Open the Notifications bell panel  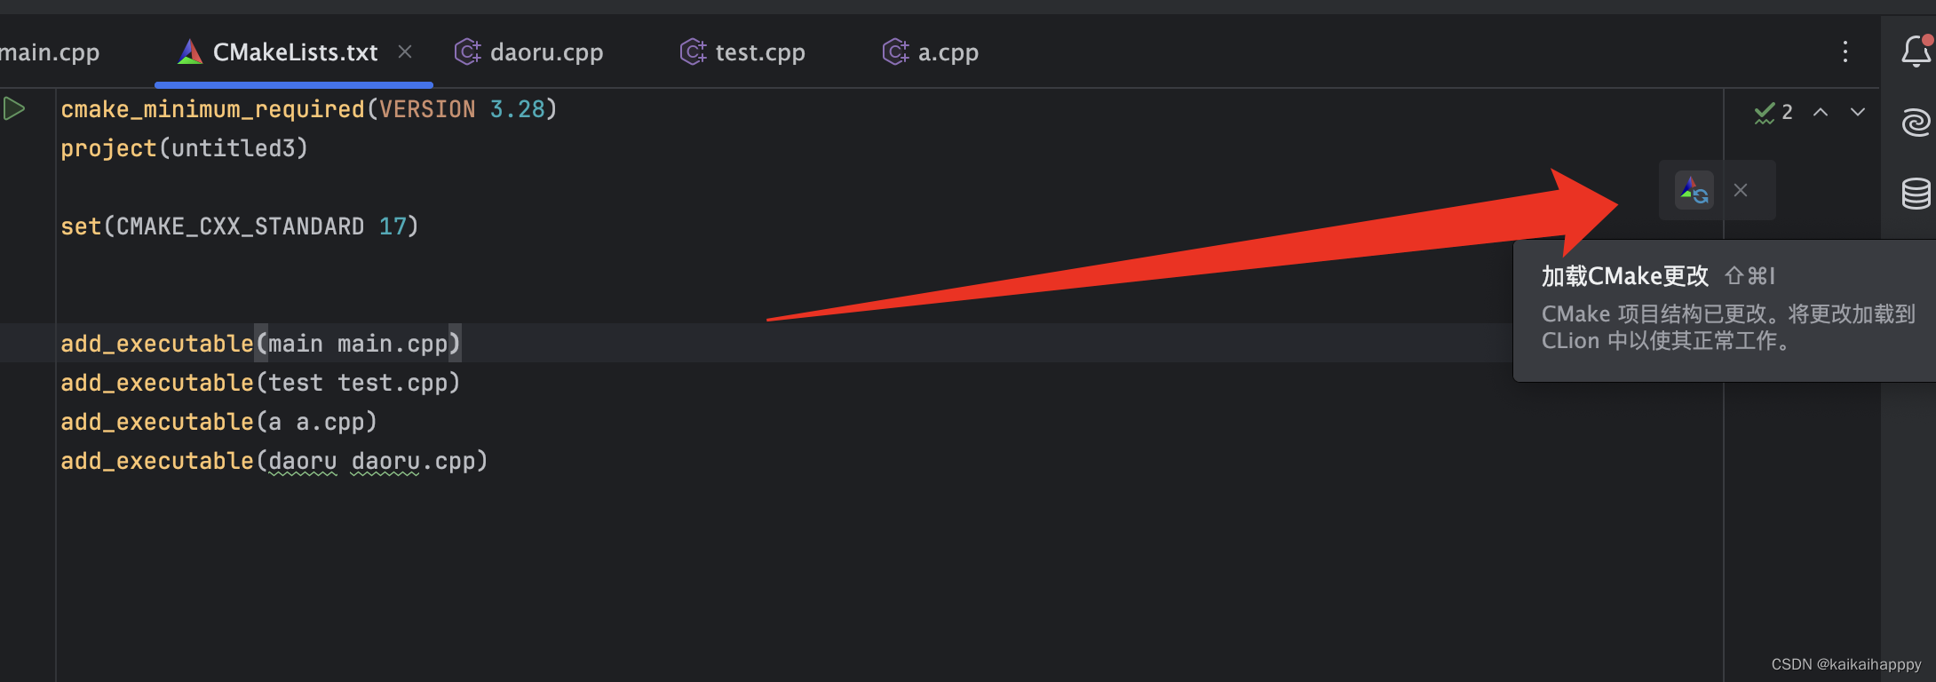(x=1914, y=52)
